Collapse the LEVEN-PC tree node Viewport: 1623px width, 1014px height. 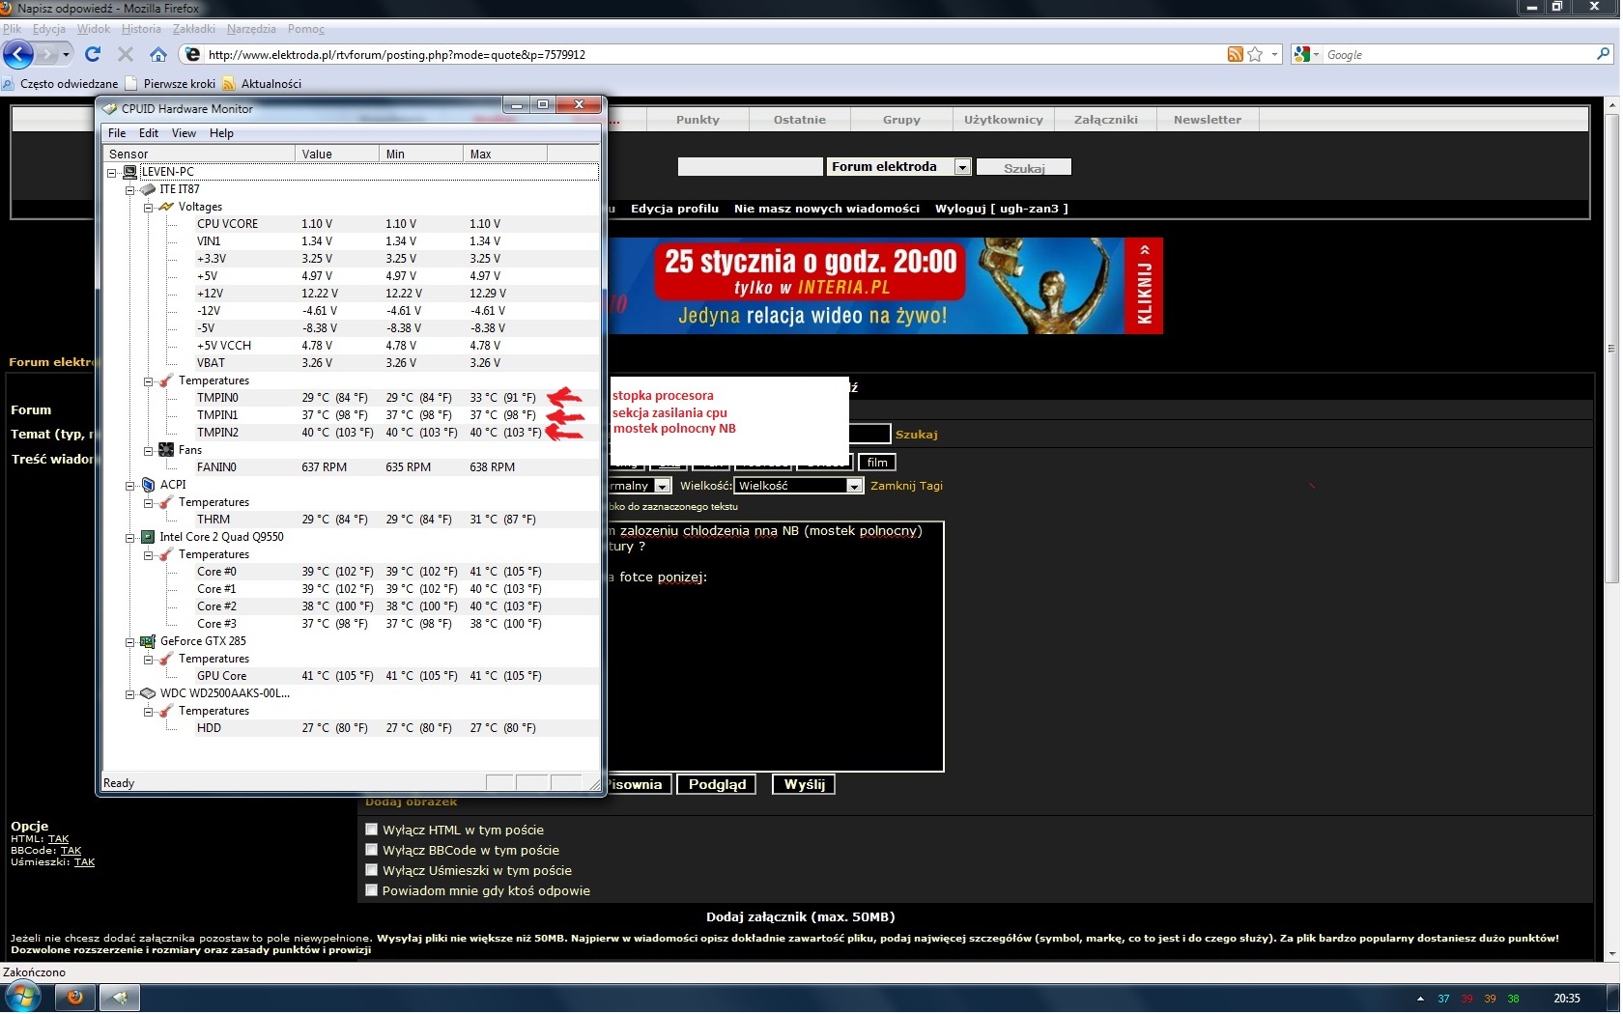(x=112, y=173)
